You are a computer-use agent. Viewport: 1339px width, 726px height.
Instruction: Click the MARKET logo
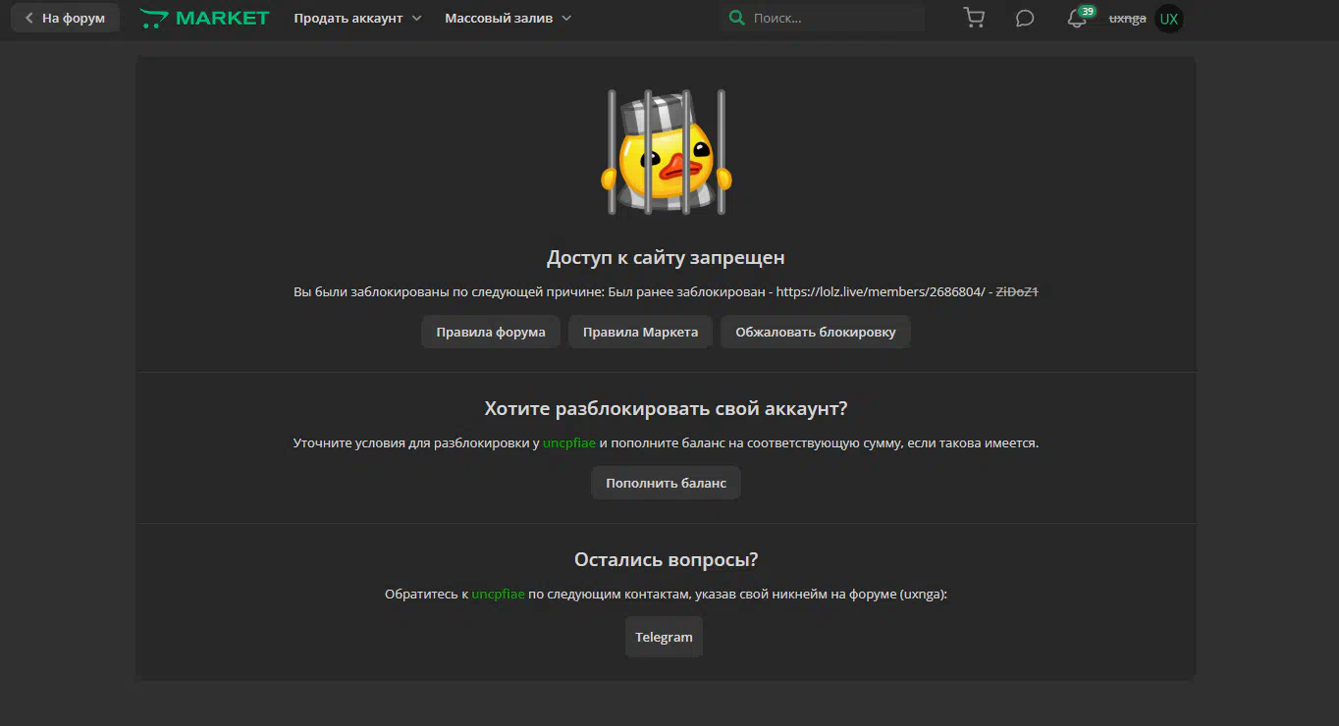(204, 18)
